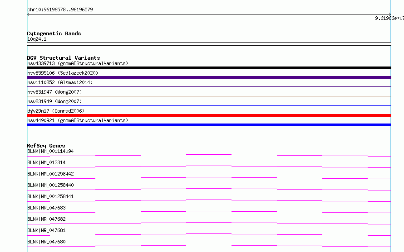Open variant label dgv29n17 (Conrad2006)
Image resolution: width=404 pixels, height=252 pixels.
[x=56, y=111]
